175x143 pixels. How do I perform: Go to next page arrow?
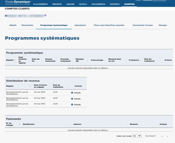(168, 136)
